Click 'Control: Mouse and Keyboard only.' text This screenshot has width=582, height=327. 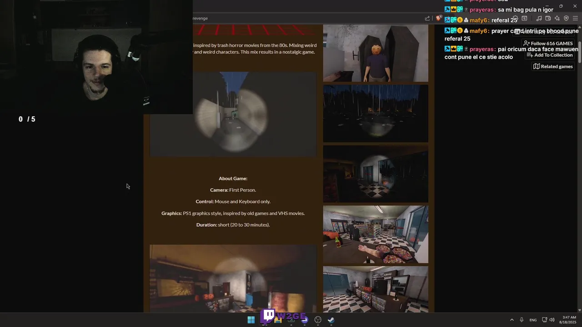(233, 201)
